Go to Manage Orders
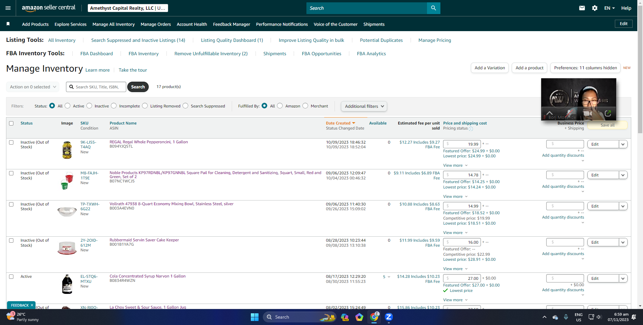This screenshot has width=643, height=325. (x=156, y=24)
